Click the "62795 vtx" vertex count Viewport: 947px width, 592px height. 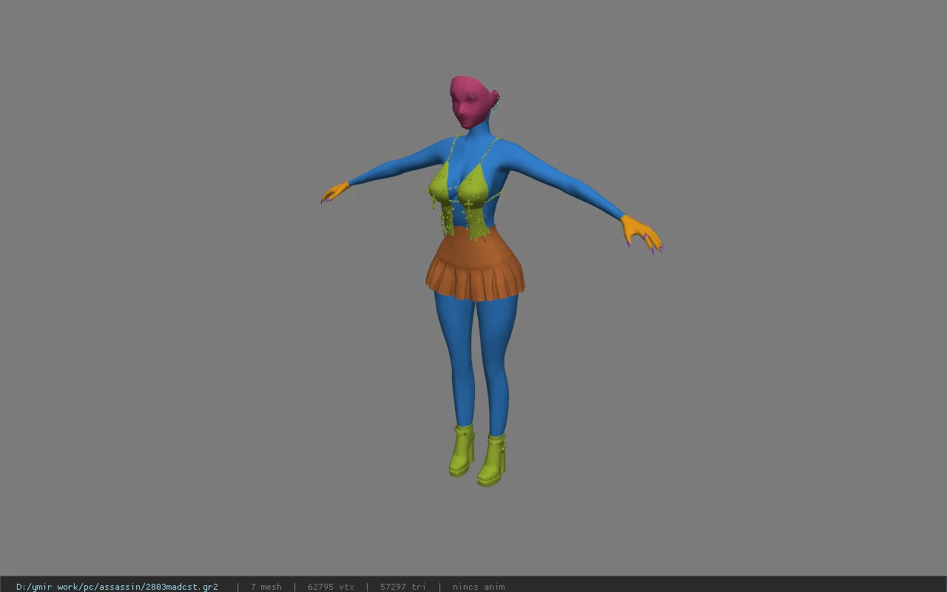coord(331,587)
